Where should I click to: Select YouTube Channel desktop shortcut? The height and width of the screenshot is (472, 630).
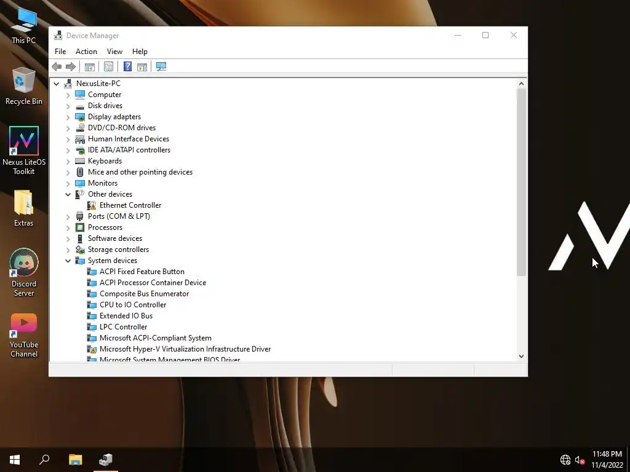24,335
